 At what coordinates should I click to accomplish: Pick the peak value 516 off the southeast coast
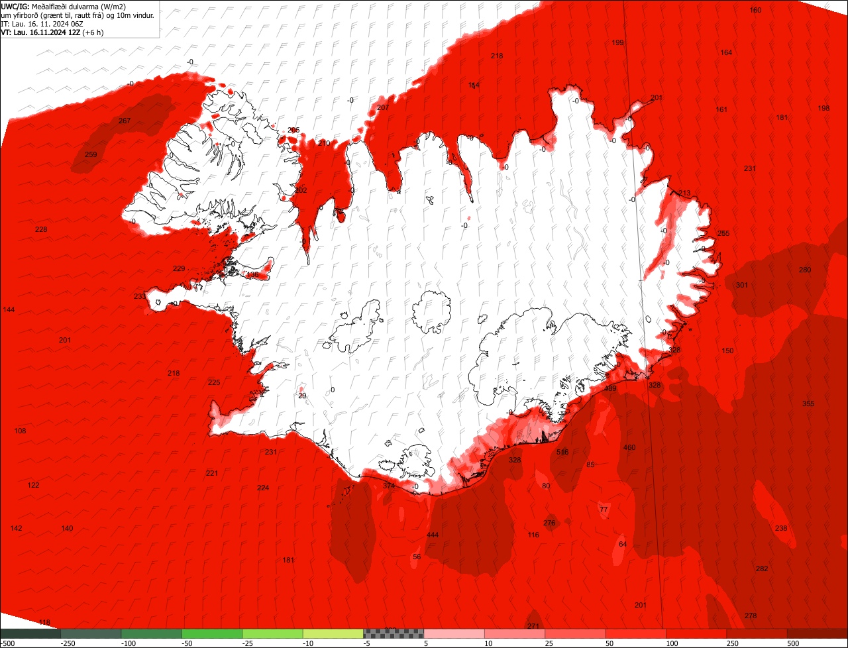click(562, 453)
